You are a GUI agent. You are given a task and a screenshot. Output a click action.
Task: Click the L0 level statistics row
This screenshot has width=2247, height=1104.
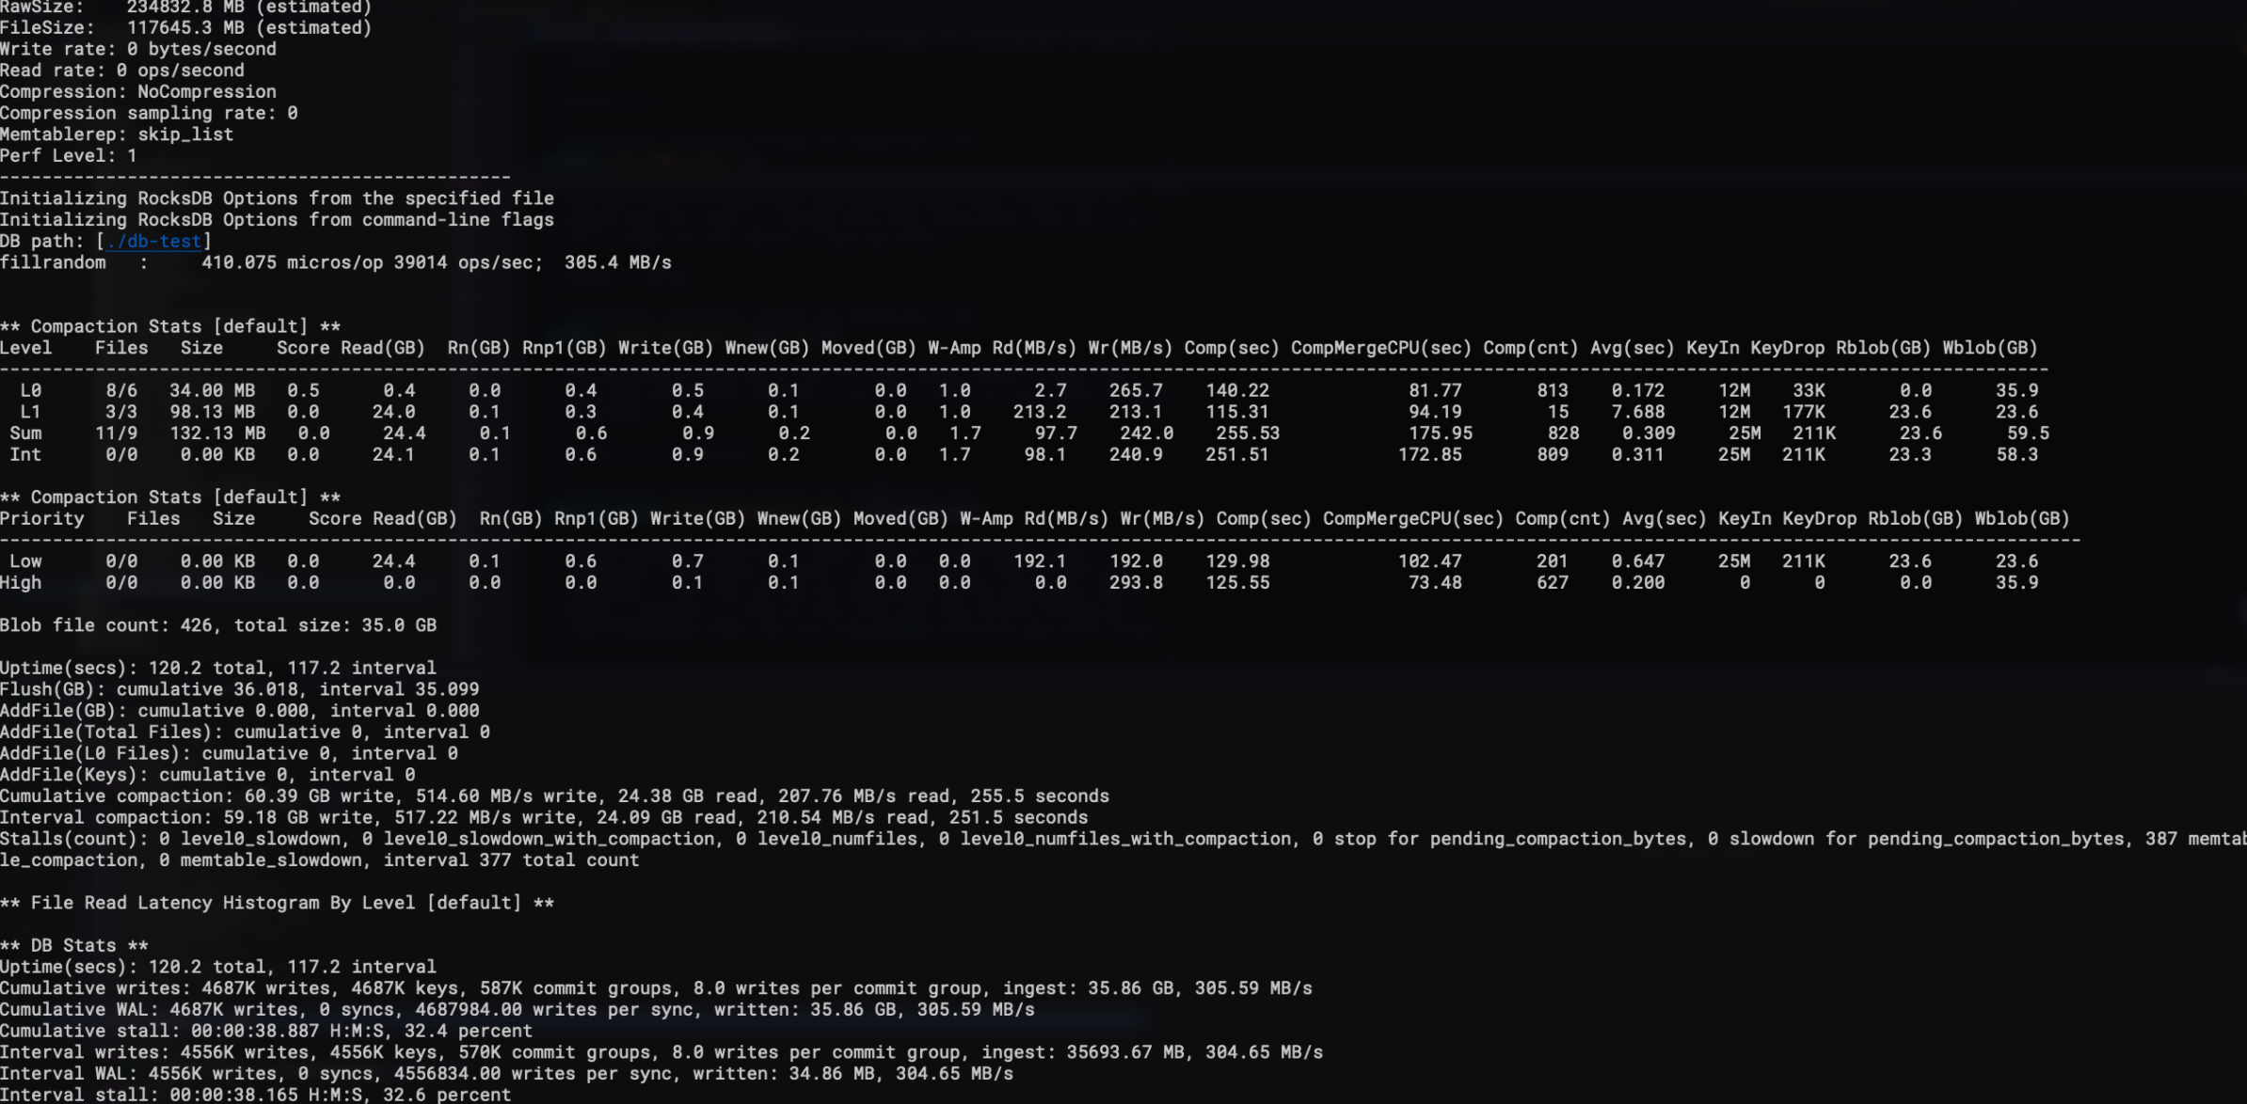[565, 389]
